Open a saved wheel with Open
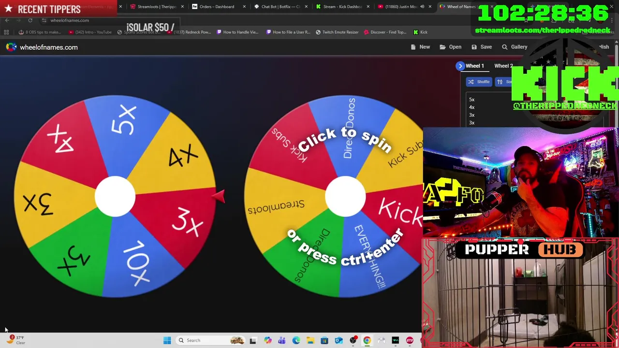This screenshot has width=619, height=348. click(450, 47)
